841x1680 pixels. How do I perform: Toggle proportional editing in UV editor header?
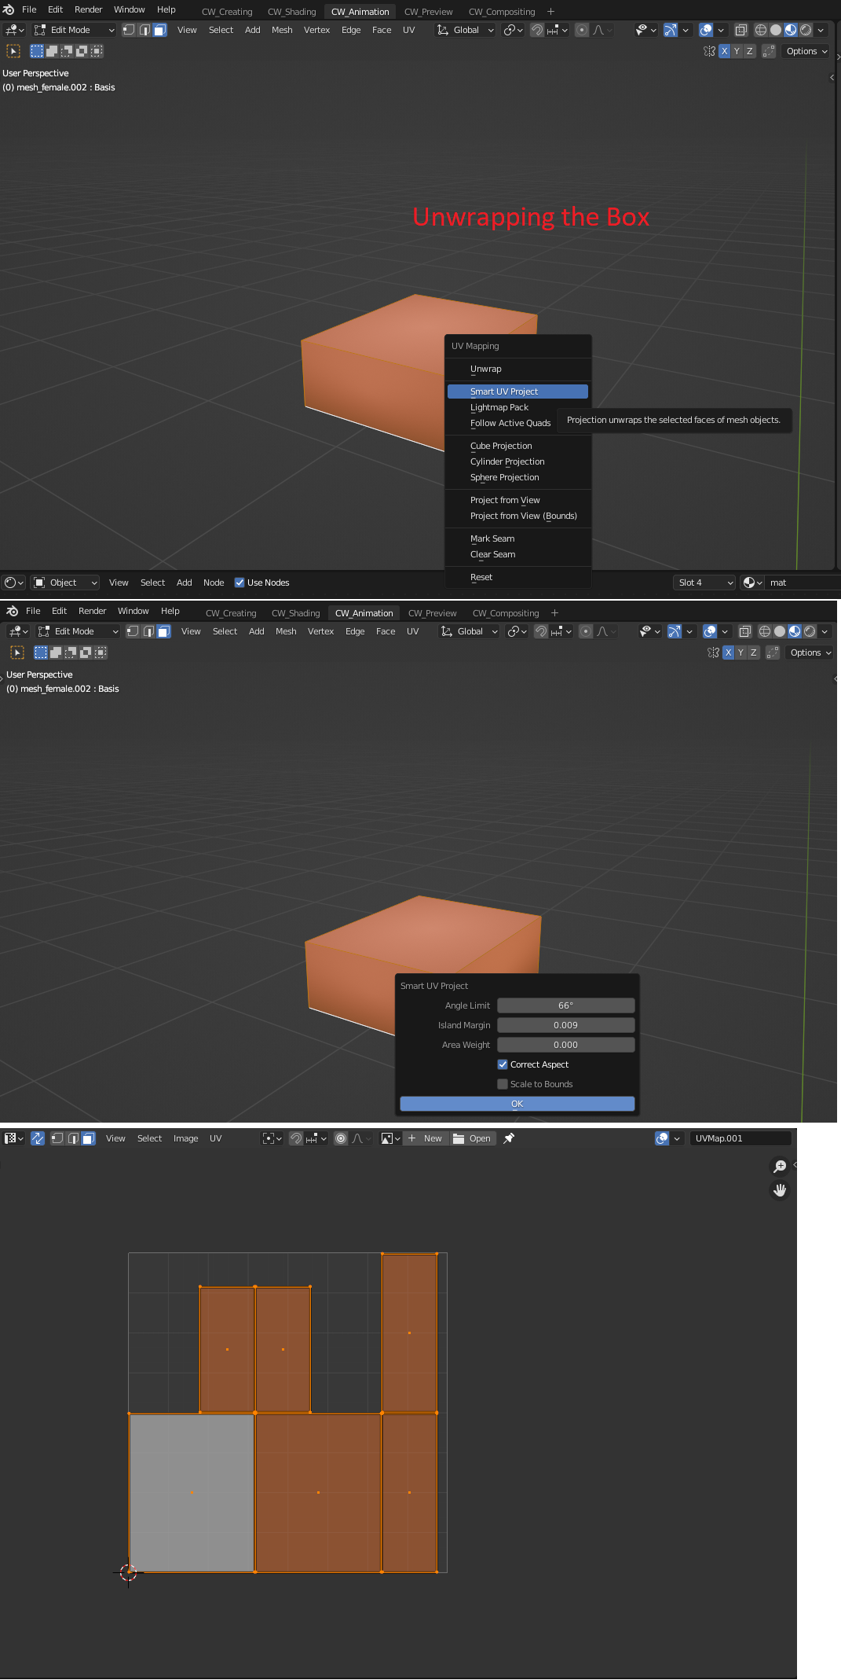coord(341,1138)
